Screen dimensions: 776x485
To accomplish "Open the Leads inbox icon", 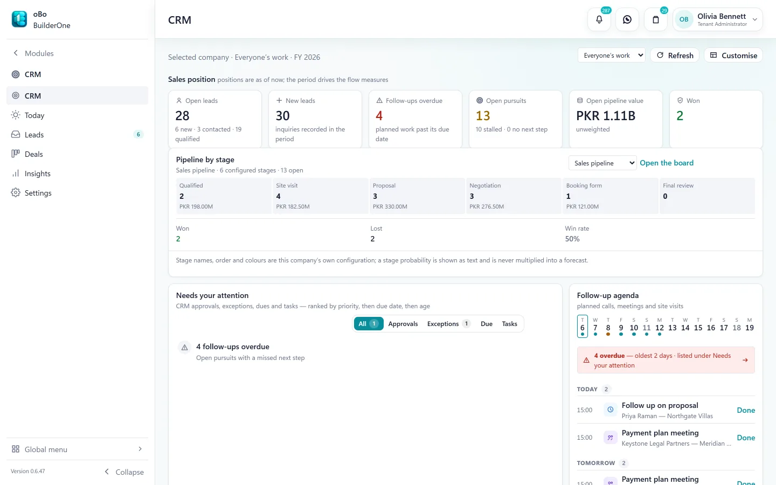I will tap(16, 135).
